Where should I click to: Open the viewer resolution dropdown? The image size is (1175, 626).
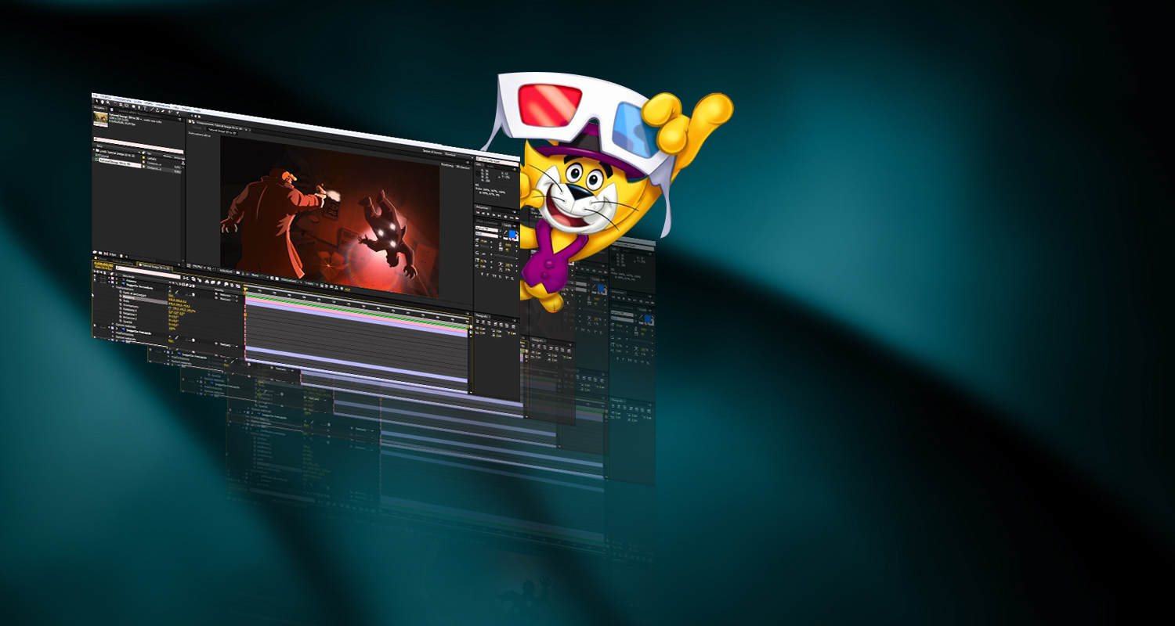click(257, 275)
